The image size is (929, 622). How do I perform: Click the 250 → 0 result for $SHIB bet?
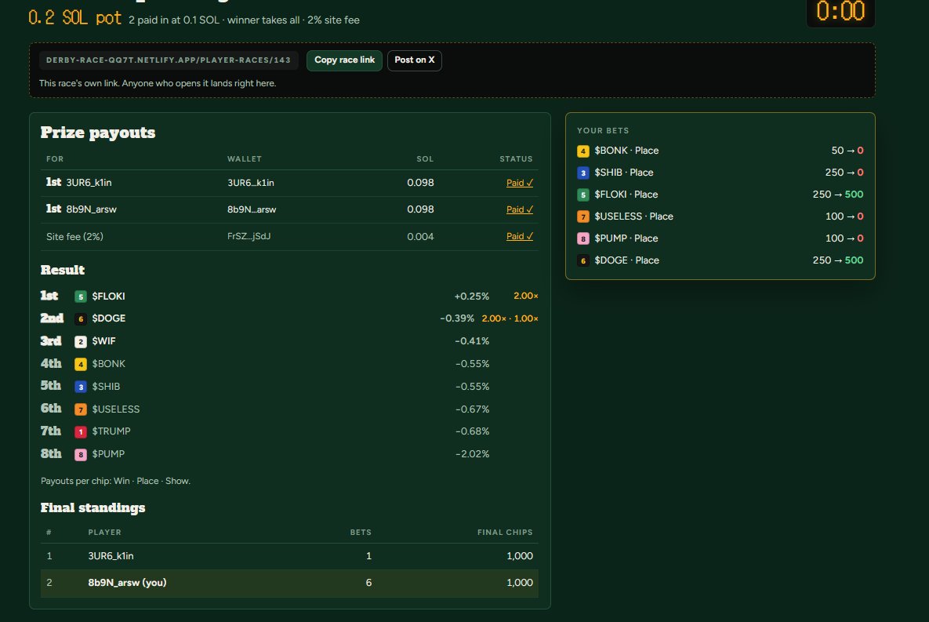844,173
